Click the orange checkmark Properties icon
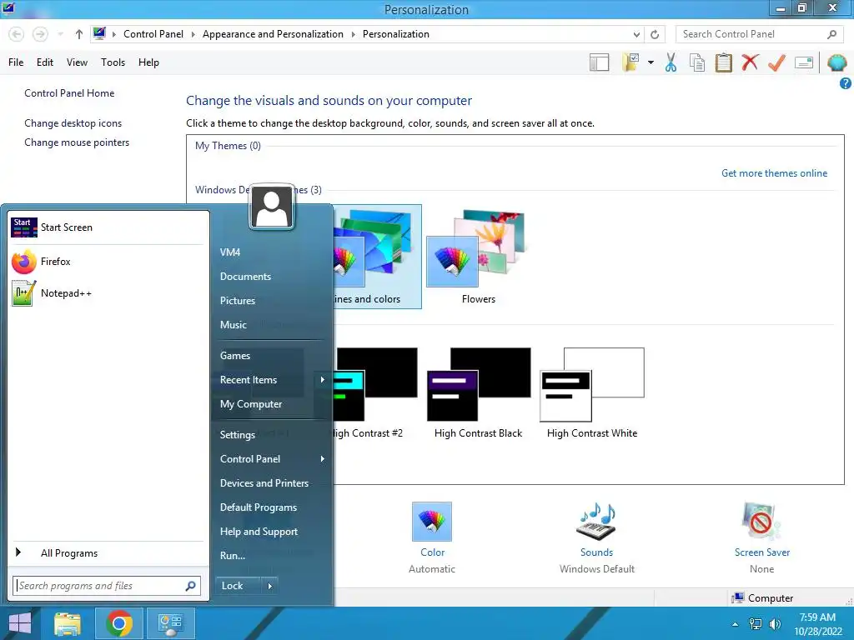 click(776, 62)
